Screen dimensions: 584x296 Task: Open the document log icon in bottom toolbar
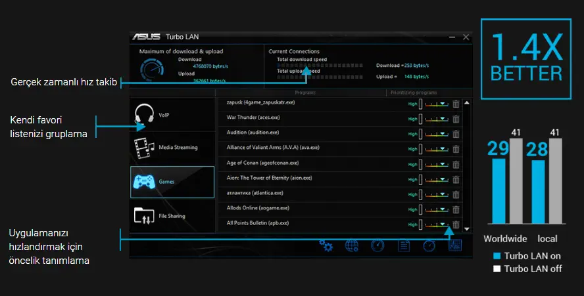click(404, 245)
